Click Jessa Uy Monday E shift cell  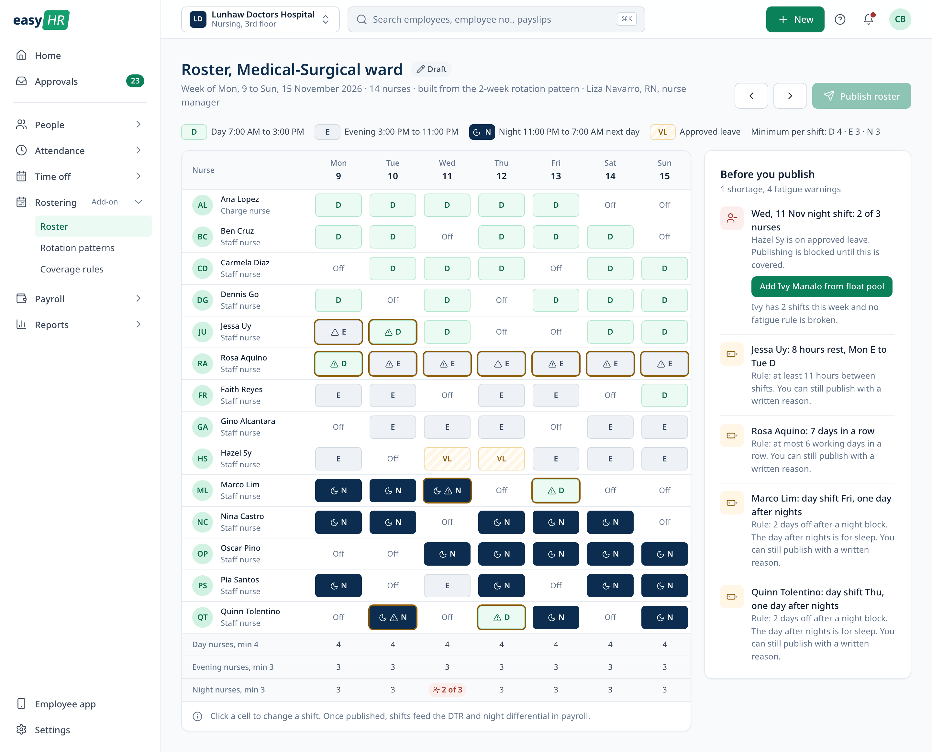[338, 332]
